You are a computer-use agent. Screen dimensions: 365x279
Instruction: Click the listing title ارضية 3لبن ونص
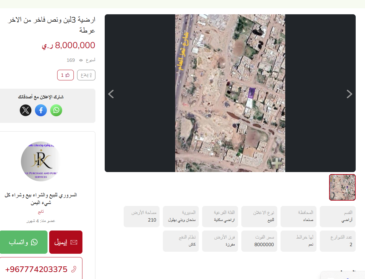[52, 25]
